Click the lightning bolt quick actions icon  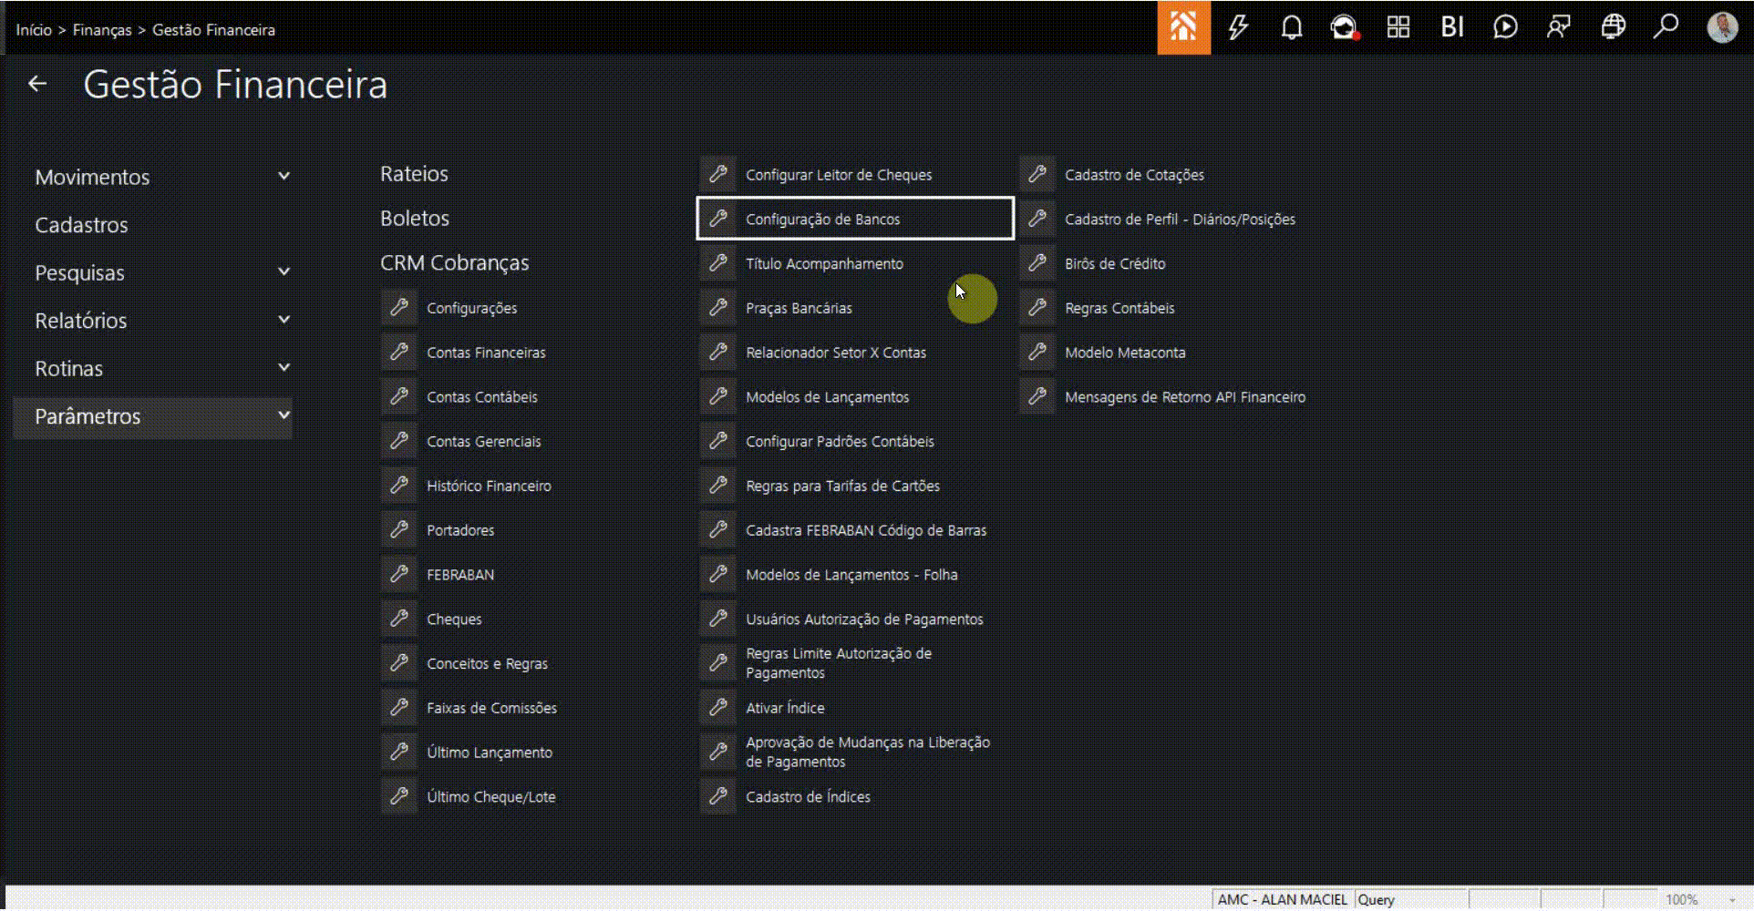pyautogui.click(x=1237, y=27)
